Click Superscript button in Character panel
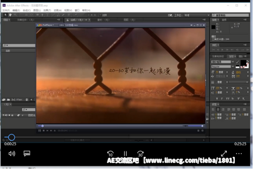This screenshot has width=254, height=169. tap(239, 99)
